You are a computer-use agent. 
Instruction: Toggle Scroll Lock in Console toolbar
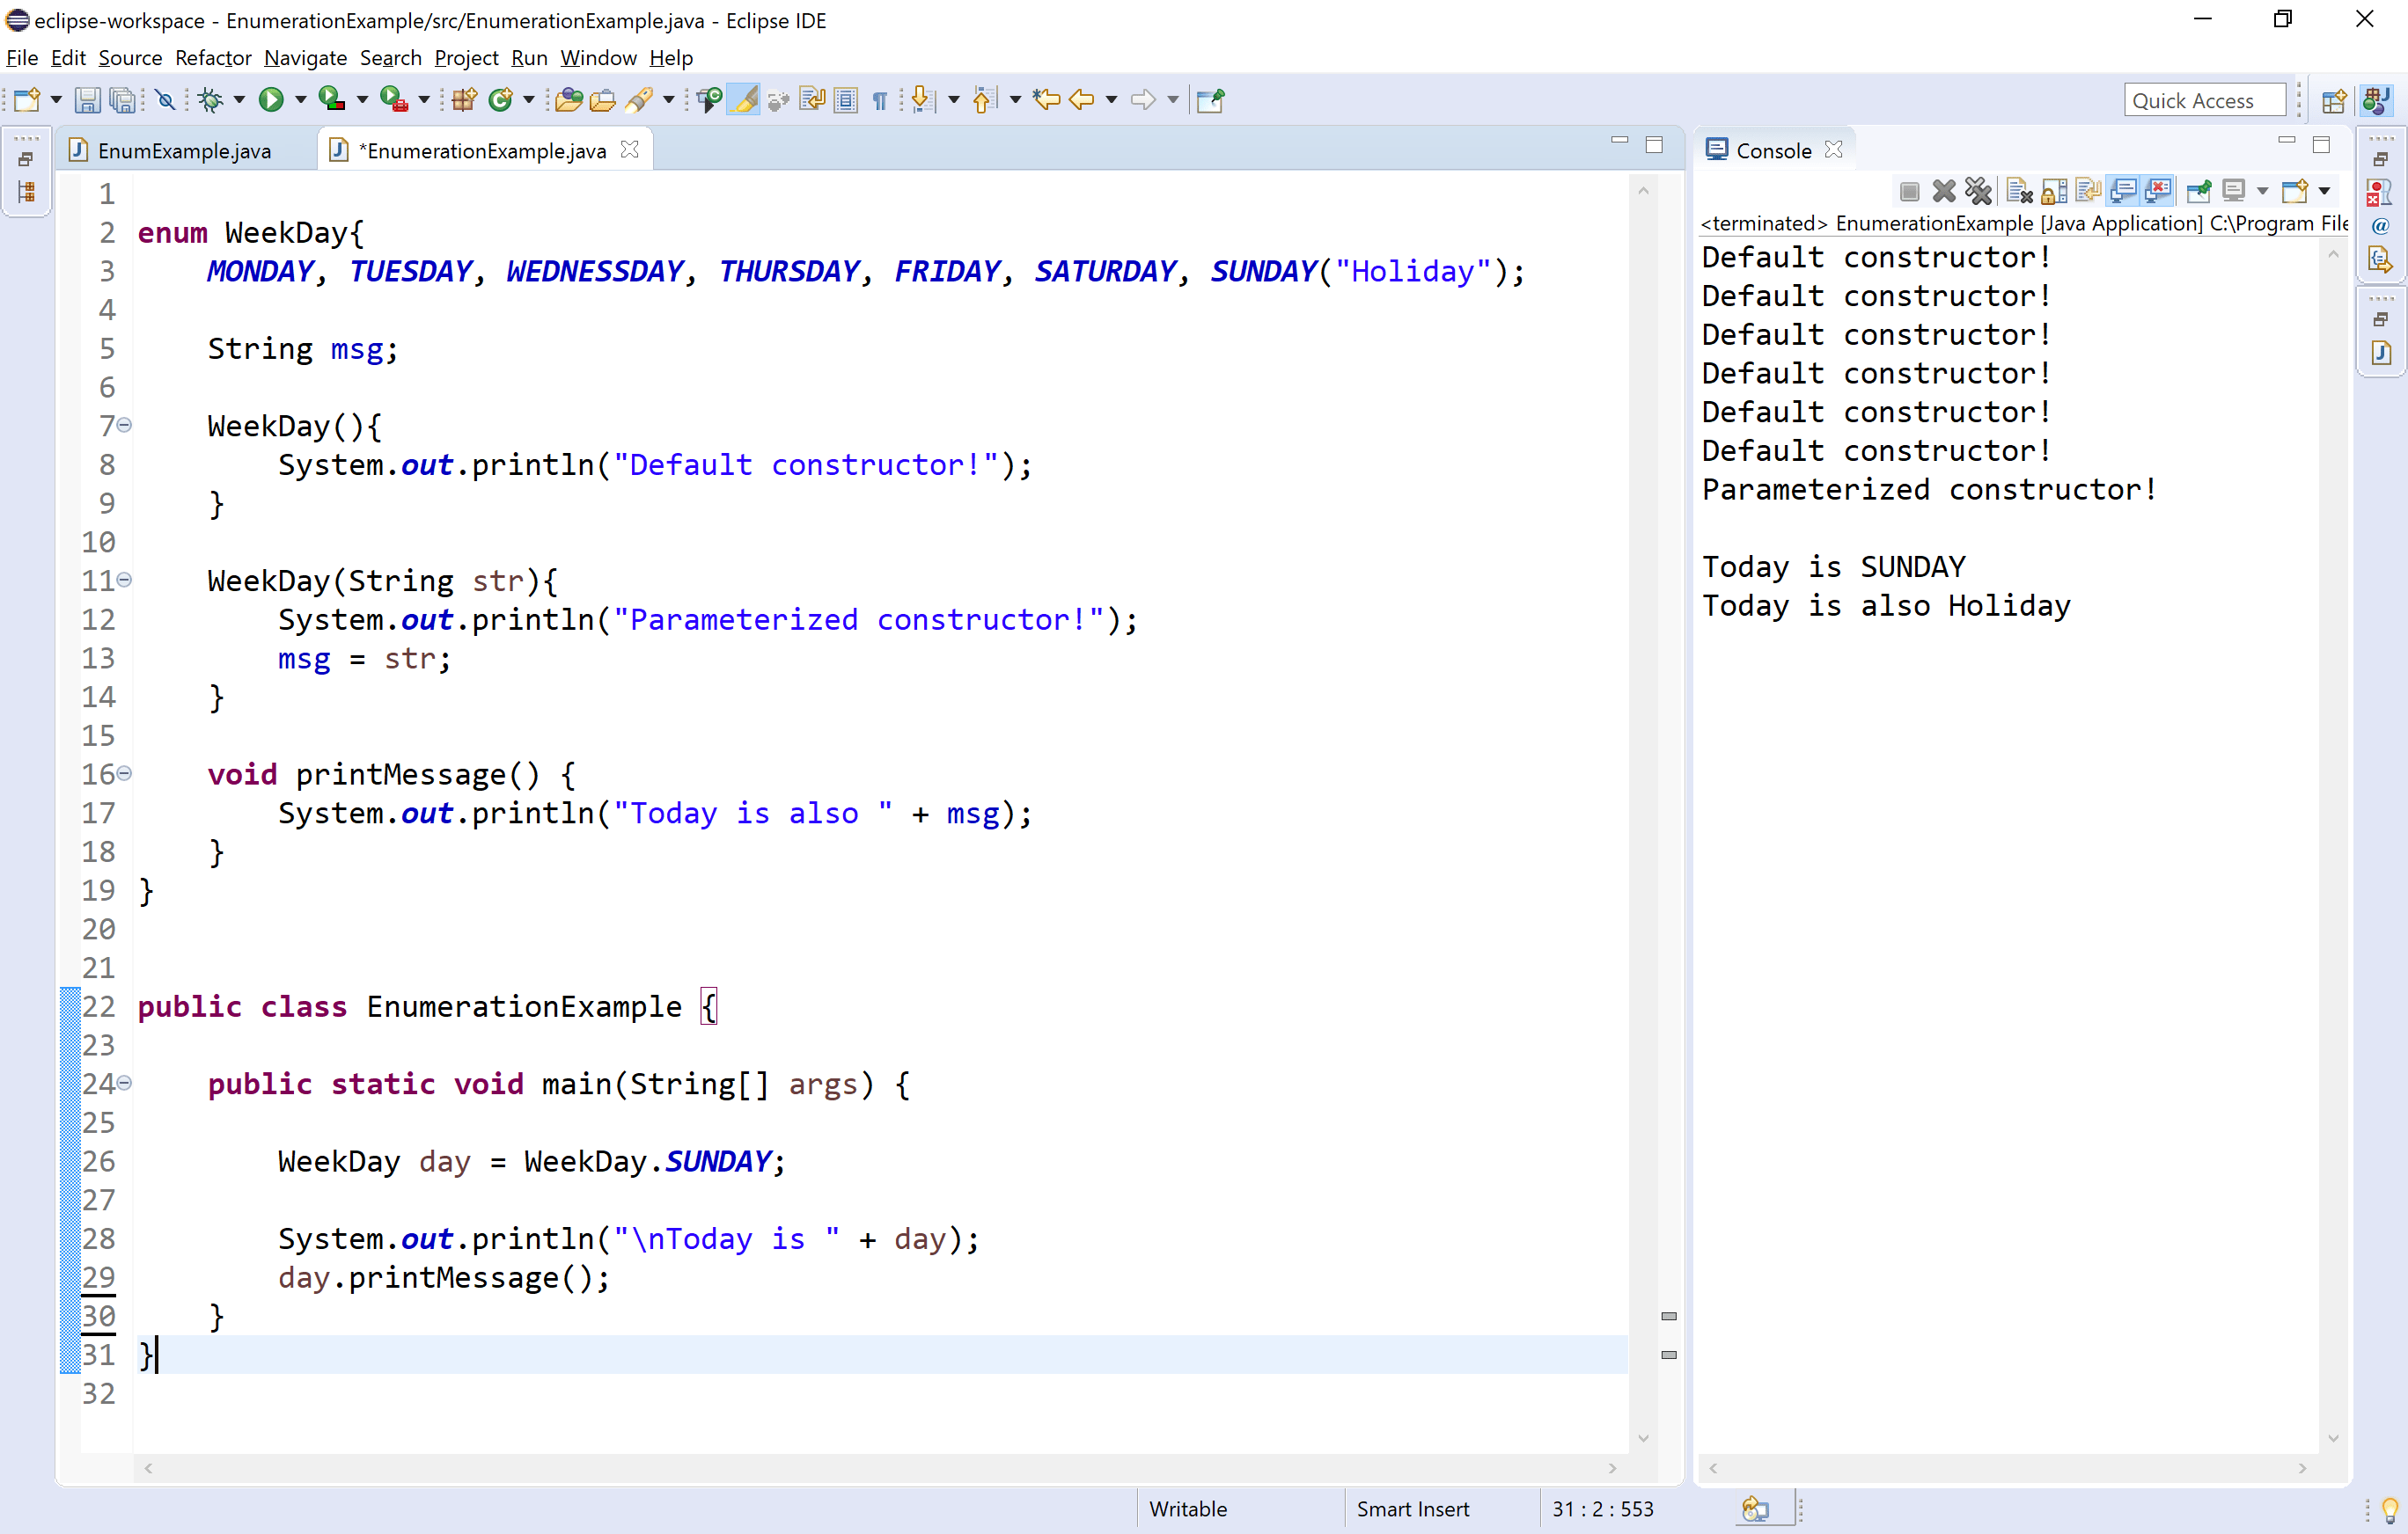pos(2054,191)
